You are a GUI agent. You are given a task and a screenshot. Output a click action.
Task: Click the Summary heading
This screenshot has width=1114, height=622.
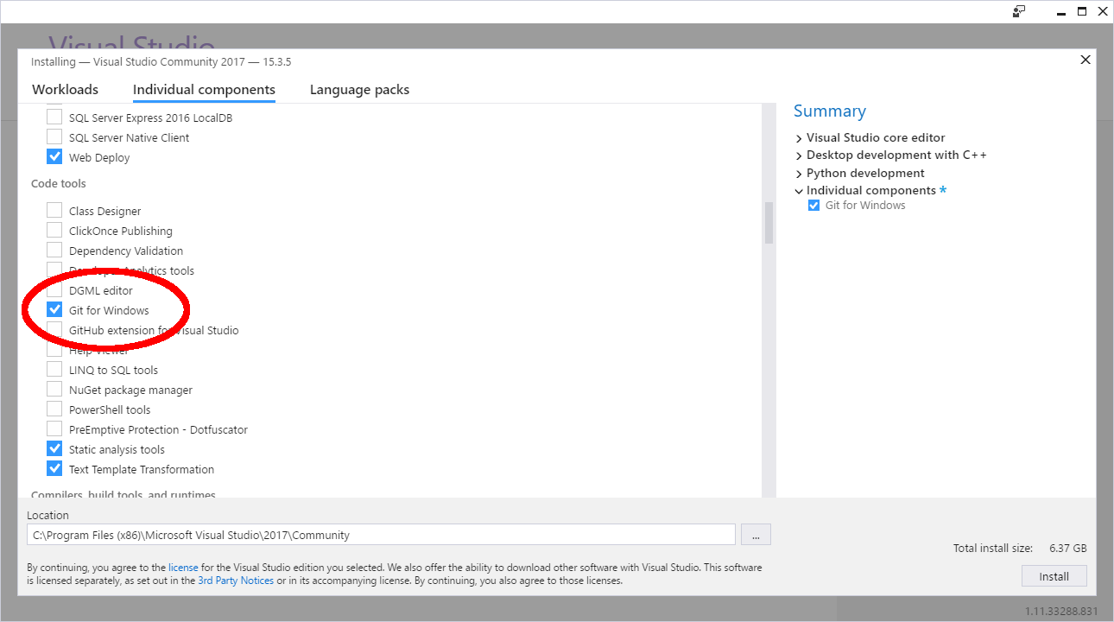830,111
